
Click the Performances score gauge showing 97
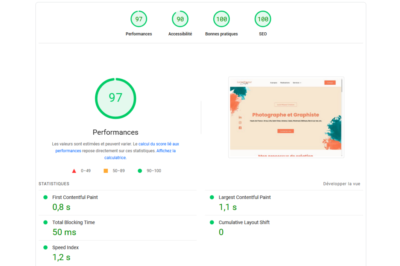(139, 19)
